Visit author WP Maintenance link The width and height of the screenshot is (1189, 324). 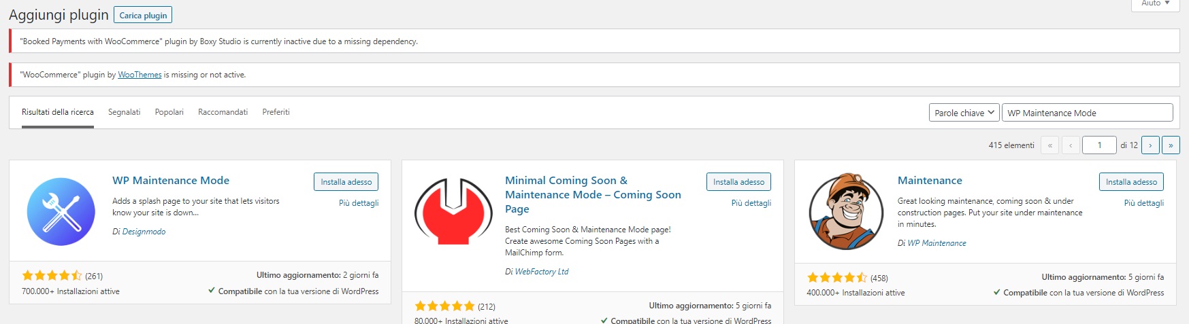(936, 243)
